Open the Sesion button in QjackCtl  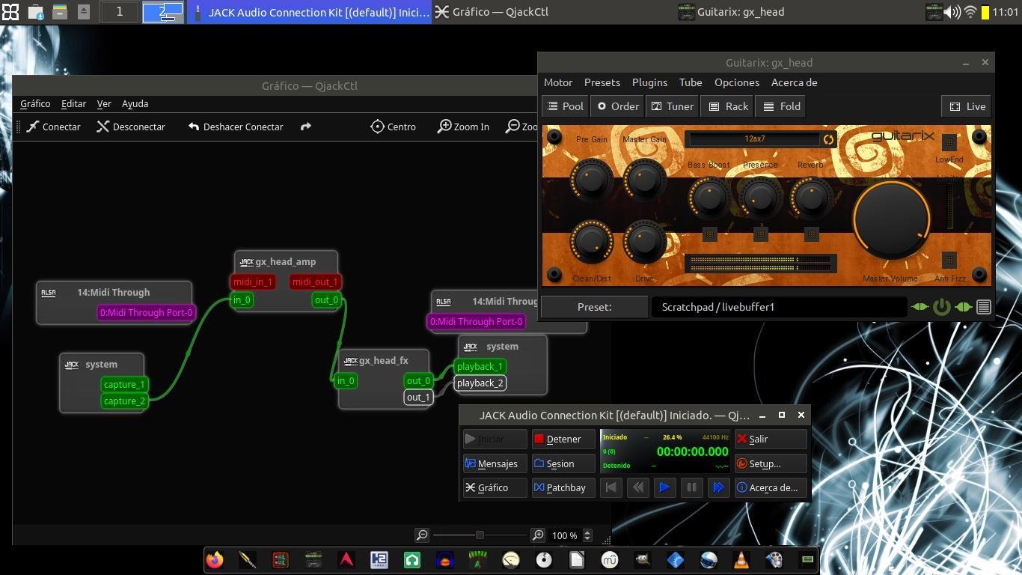(x=563, y=463)
